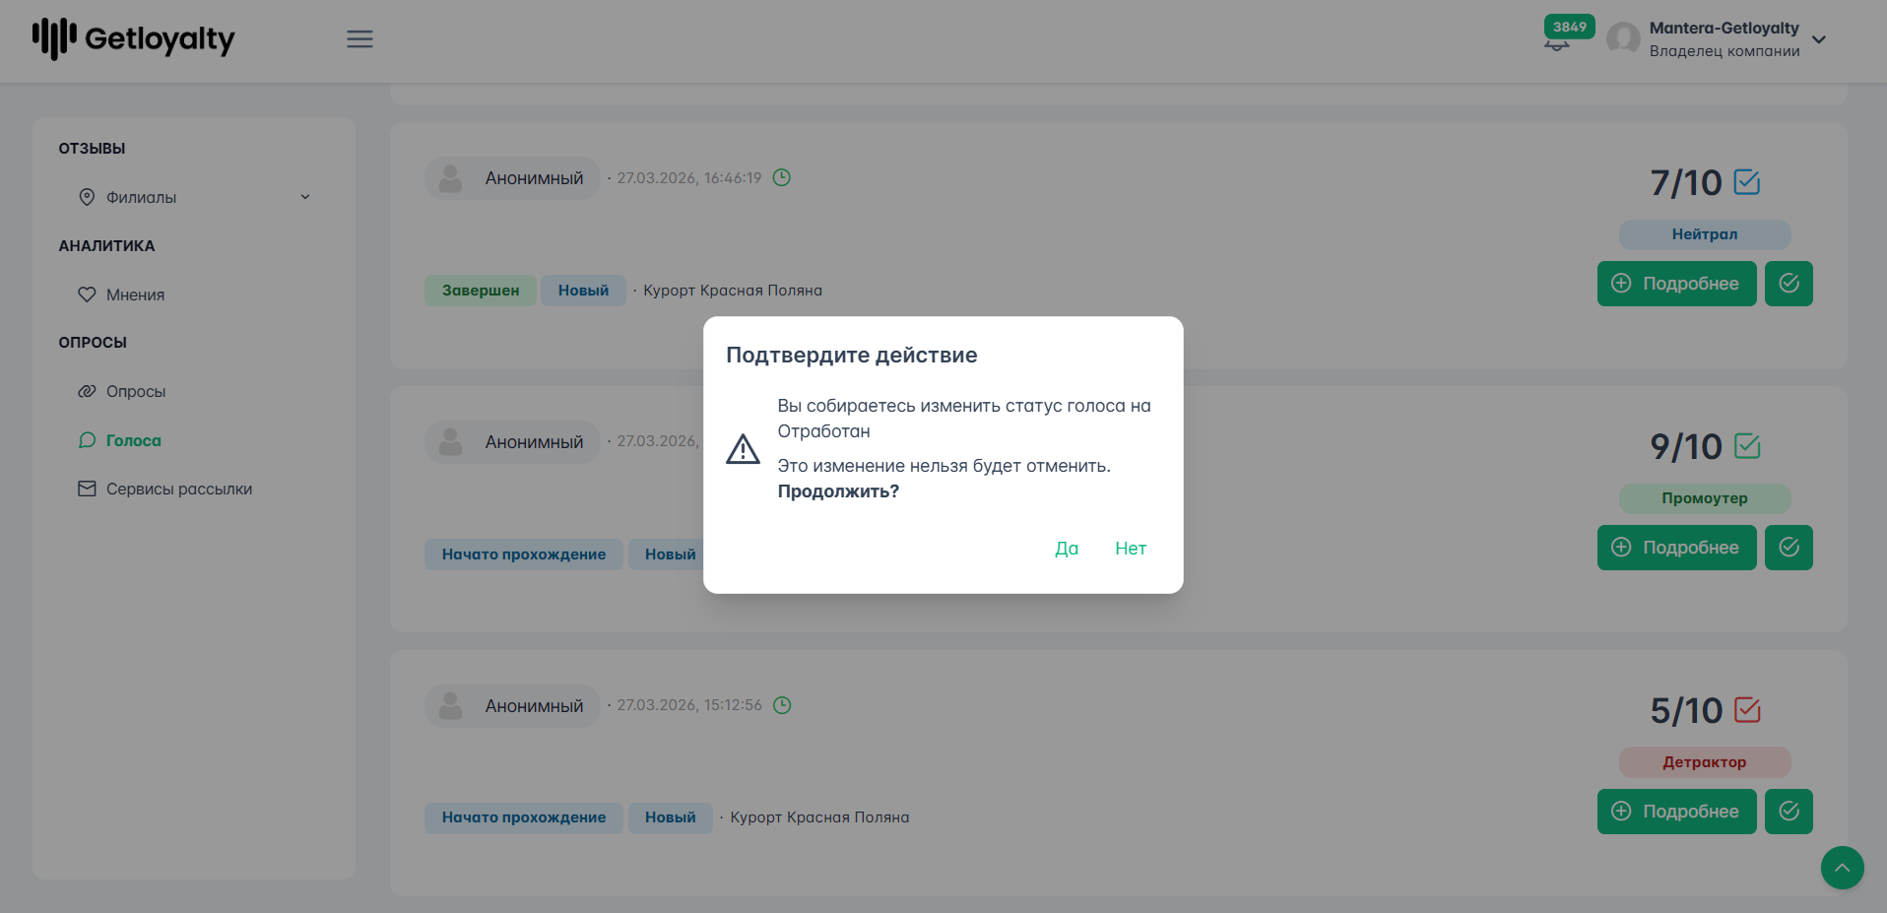Screen dimensions: 1887x913
Task: Toggle the red checkbox beside 5/10
Action: point(1747,710)
